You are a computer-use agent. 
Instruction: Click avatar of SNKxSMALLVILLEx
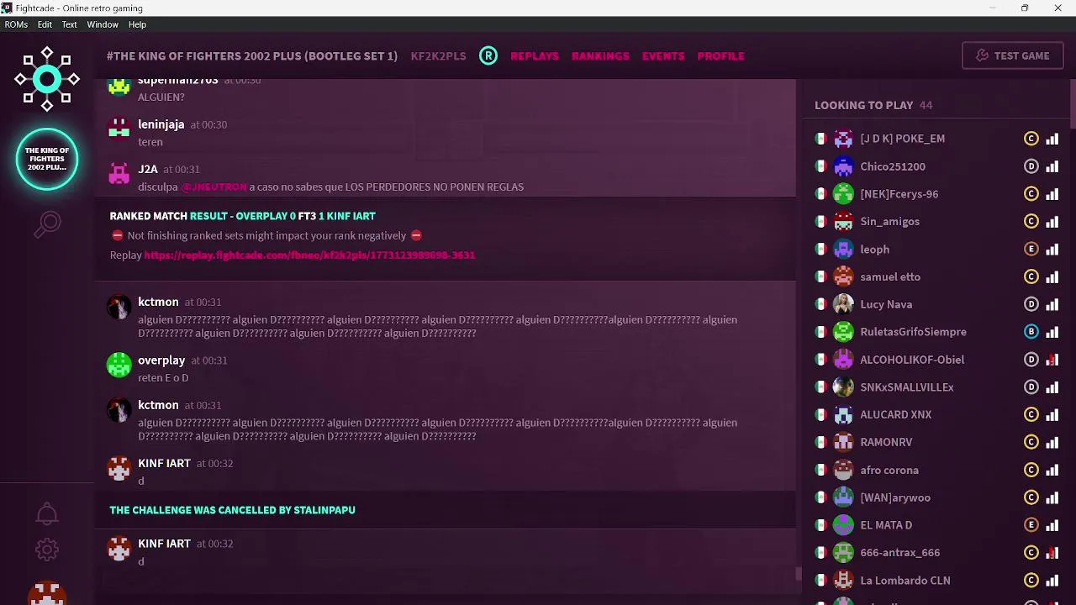point(843,387)
